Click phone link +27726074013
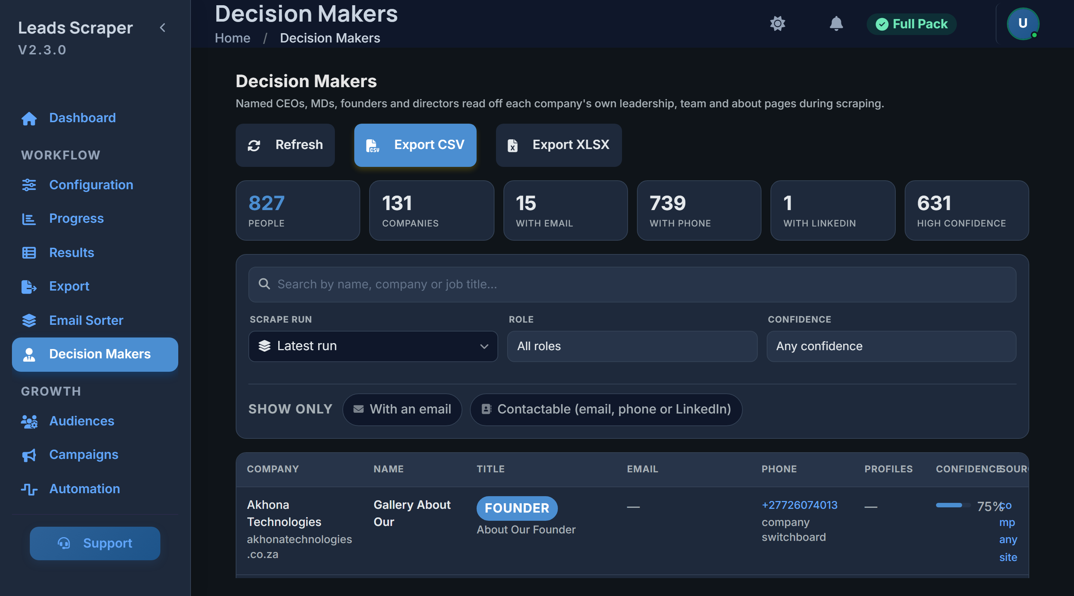The height and width of the screenshot is (596, 1074). [x=799, y=505]
